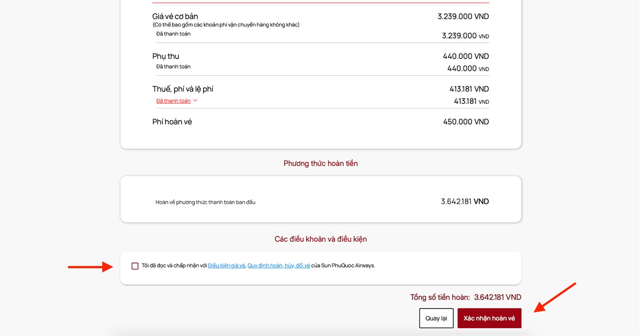
Task: Click the Phương thức hoàn tiền heading
Action: coord(321,164)
